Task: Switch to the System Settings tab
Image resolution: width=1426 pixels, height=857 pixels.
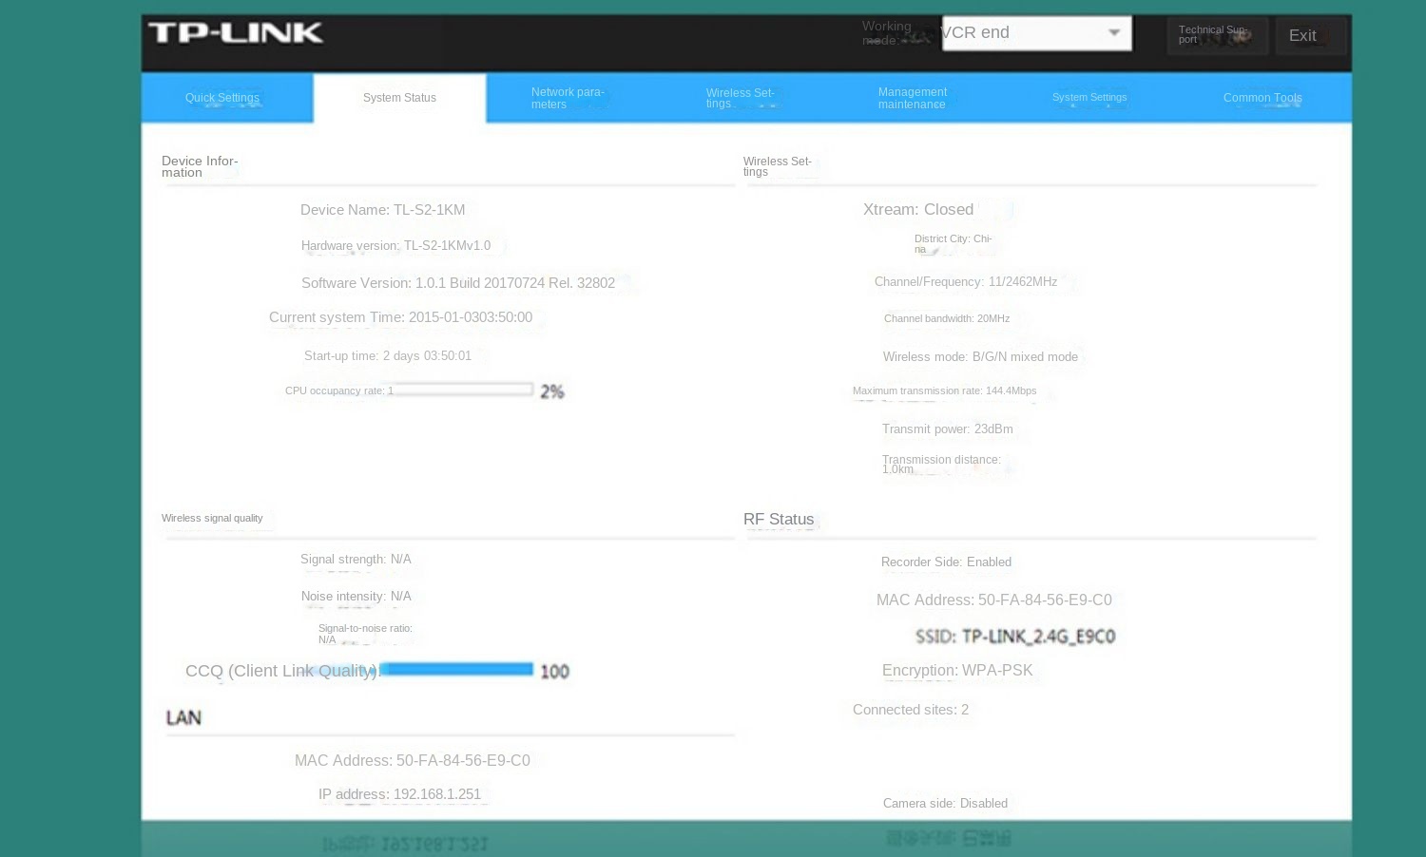Action: [x=1089, y=98]
